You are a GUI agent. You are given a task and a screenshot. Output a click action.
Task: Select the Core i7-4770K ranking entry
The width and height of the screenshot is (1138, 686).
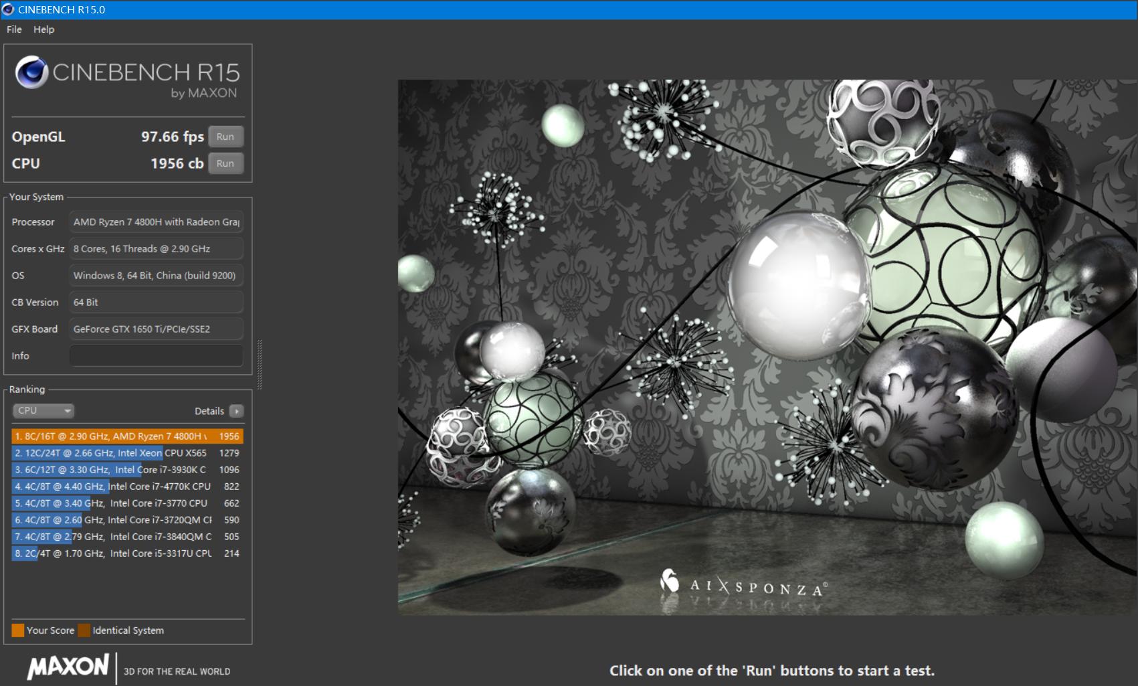(x=126, y=487)
